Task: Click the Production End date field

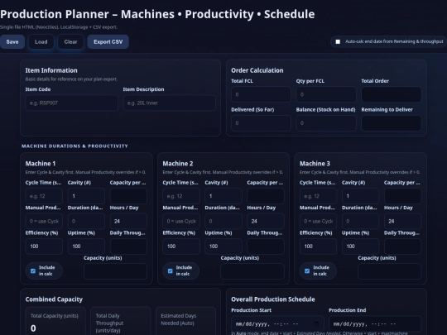Action: pos(375,323)
